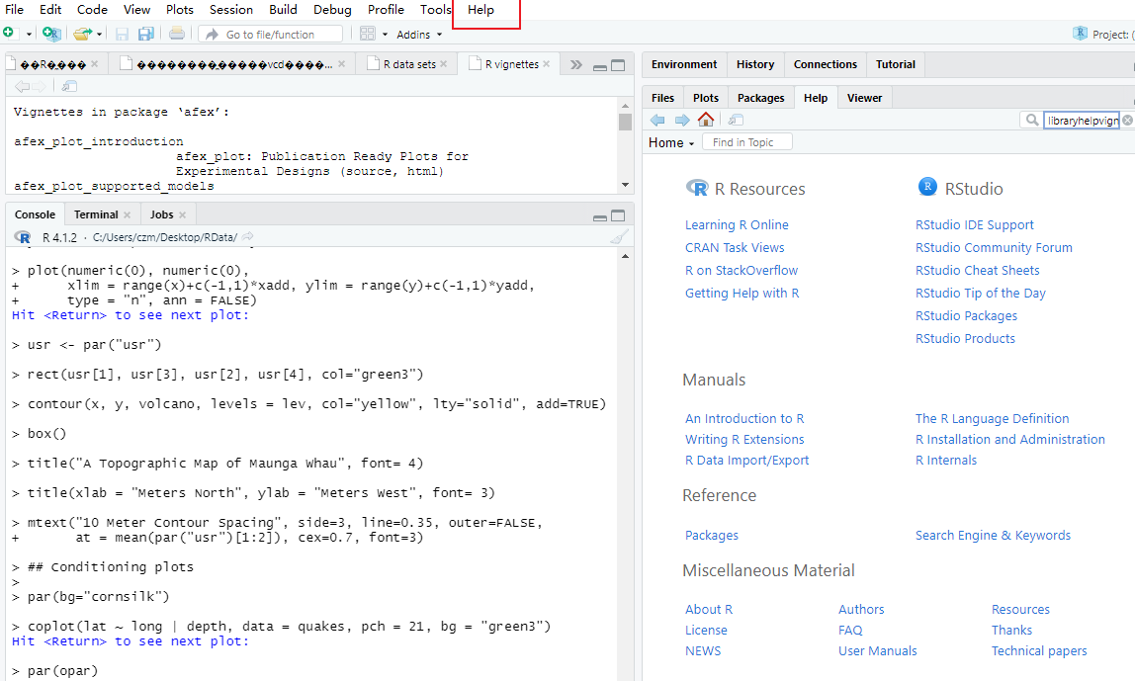
Task: Open the Help menu
Action: click(x=480, y=10)
